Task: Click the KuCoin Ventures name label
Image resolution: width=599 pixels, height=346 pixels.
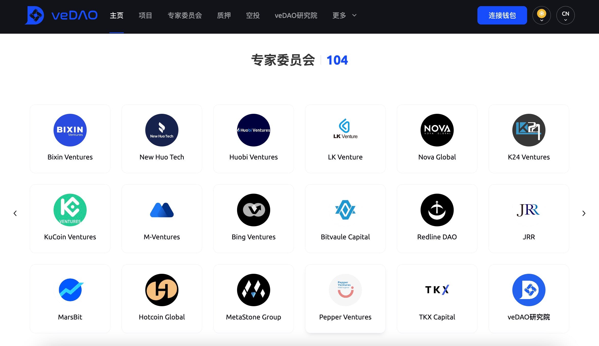Action: [70, 237]
